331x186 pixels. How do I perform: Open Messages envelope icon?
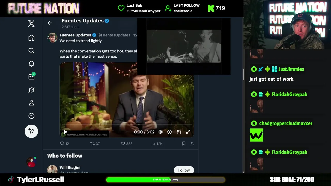[32, 76]
